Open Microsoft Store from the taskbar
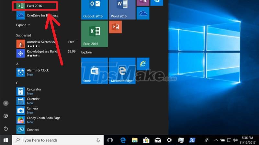This screenshot has width=259, height=145. click(x=146, y=140)
